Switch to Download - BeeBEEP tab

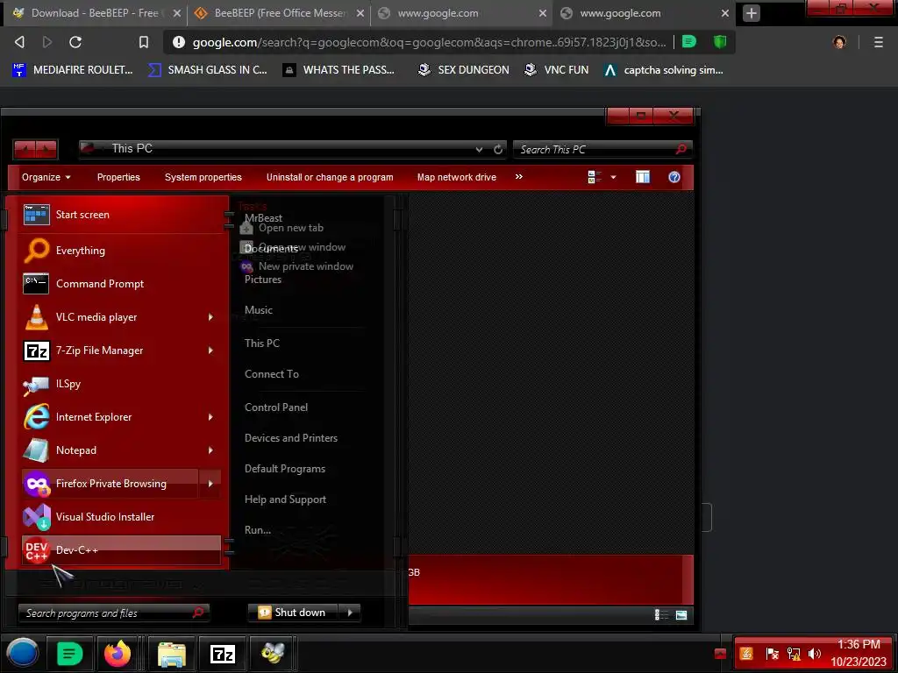click(x=95, y=13)
